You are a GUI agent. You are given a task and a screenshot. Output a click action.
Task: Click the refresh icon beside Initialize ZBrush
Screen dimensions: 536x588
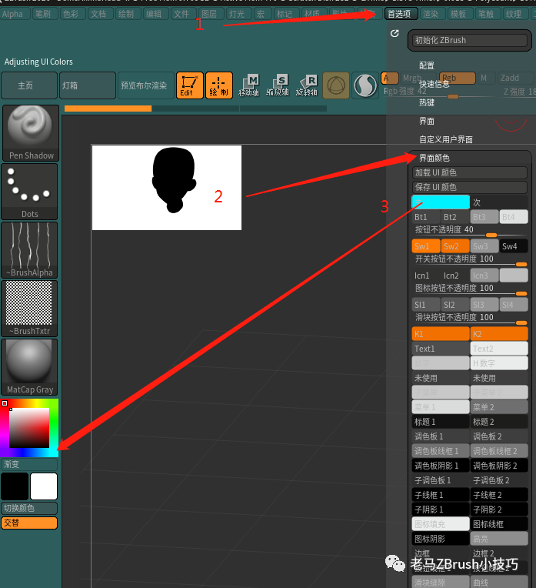click(395, 33)
